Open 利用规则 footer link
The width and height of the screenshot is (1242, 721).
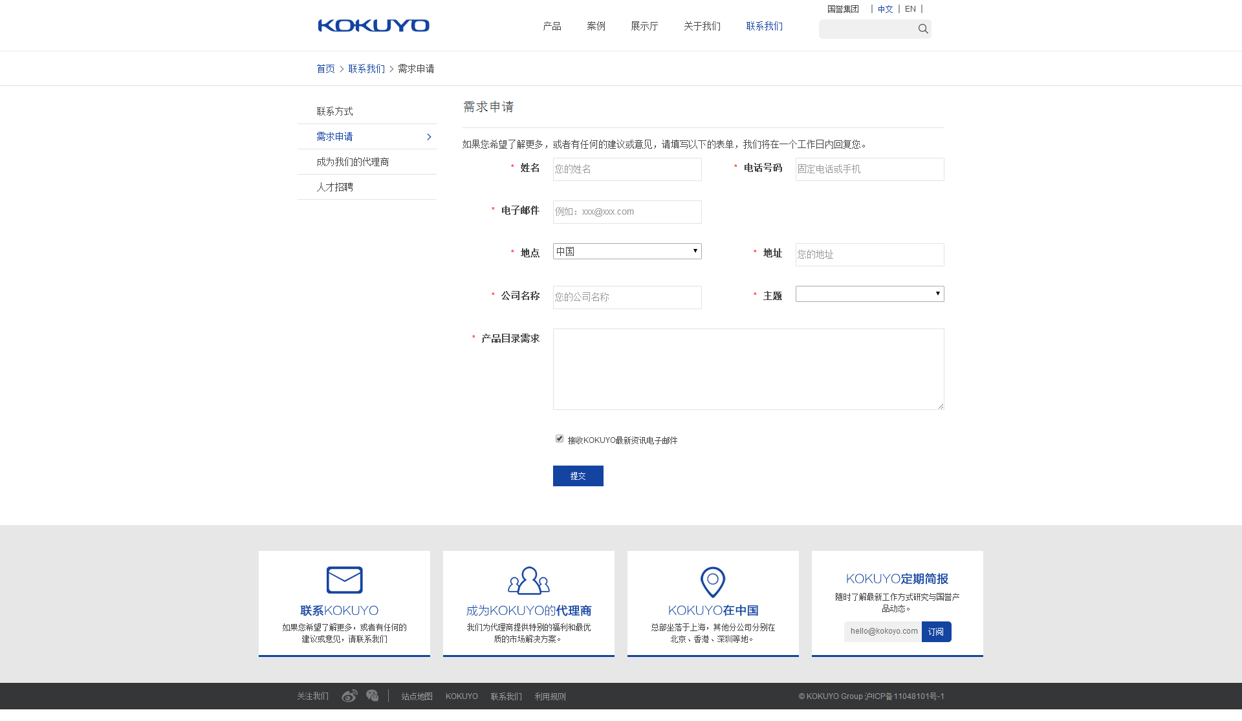click(550, 696)
